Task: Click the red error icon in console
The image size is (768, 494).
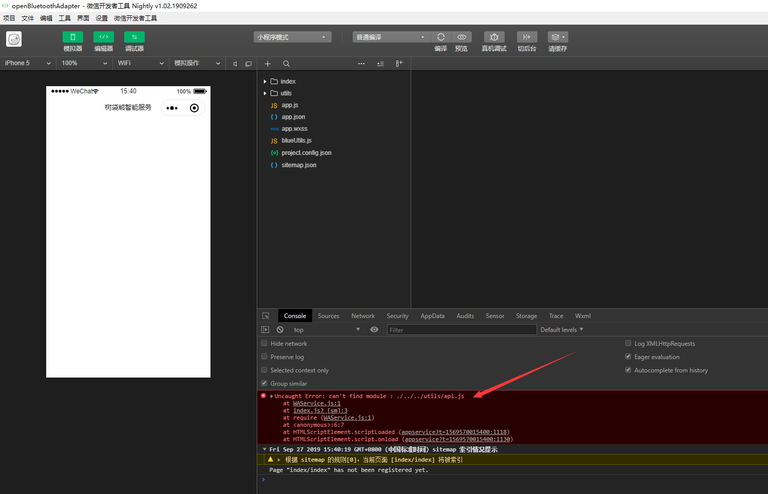Action: [263, 396]
